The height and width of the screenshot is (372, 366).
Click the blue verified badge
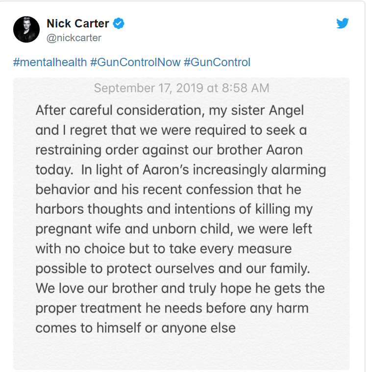119,23
